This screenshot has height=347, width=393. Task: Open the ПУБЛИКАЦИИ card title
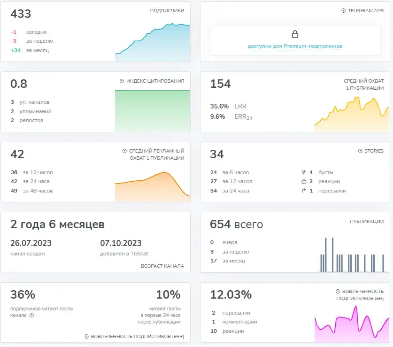tap(367, 221)
